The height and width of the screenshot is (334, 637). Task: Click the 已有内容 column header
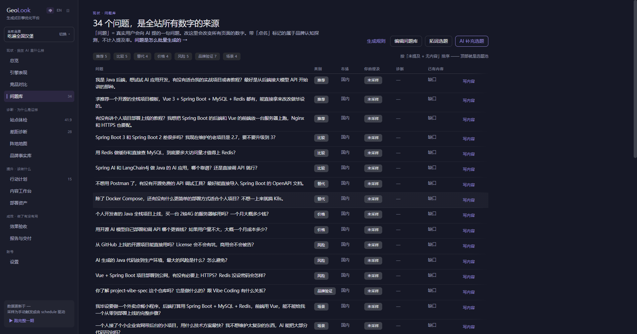click(x=436, y=69)
